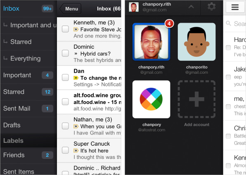
Task: Click the Menu back button
Action: 70,9
